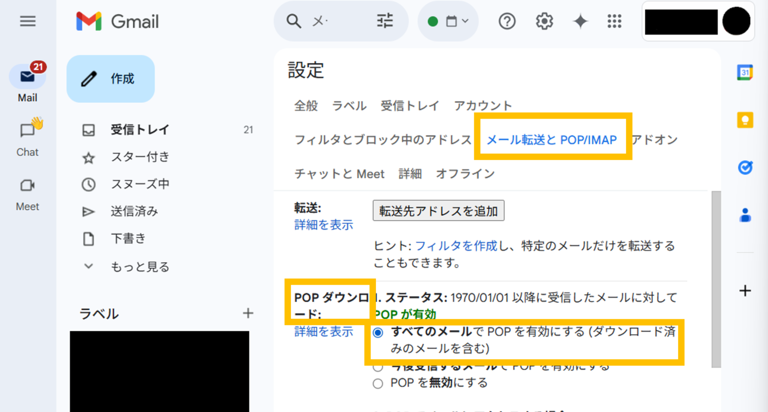The image size is (768, 412).
Task: Switch to 受信トレイ settings tab
Action: (x=410, y=106)
